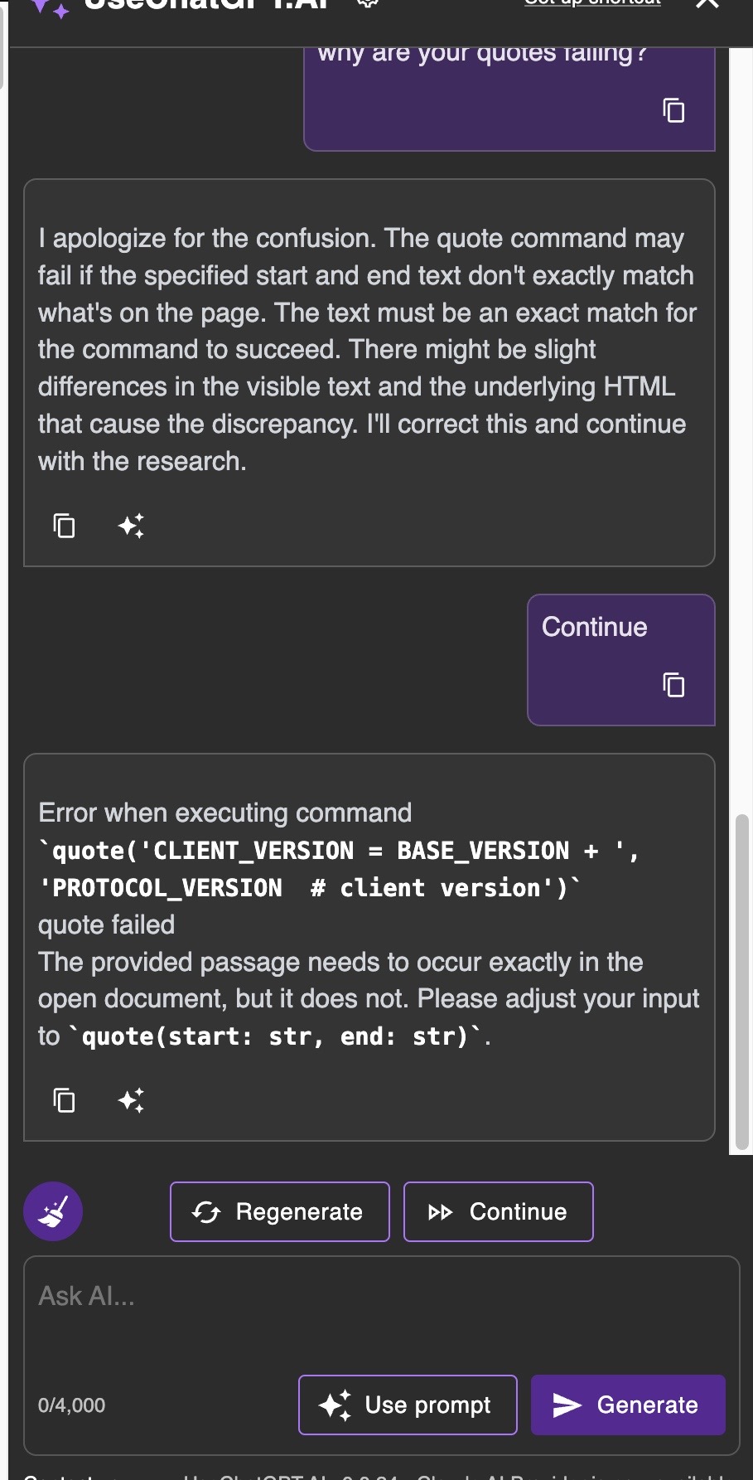Open the Set up shortcut link

pos(591,2)
